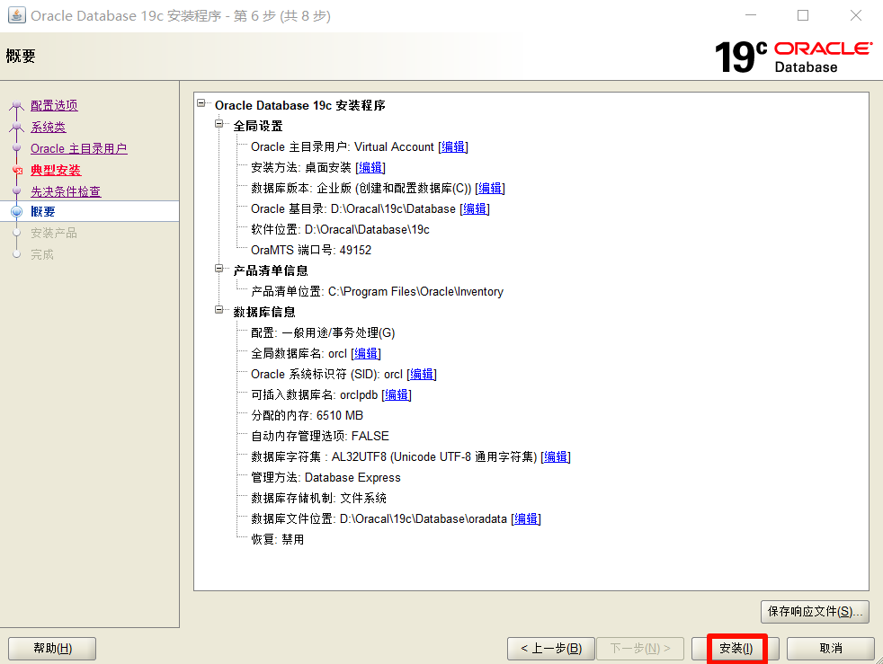
Task: Collapse the Oracle Database 19c 安装程序 root node
Action: click(x=201, y=103)
